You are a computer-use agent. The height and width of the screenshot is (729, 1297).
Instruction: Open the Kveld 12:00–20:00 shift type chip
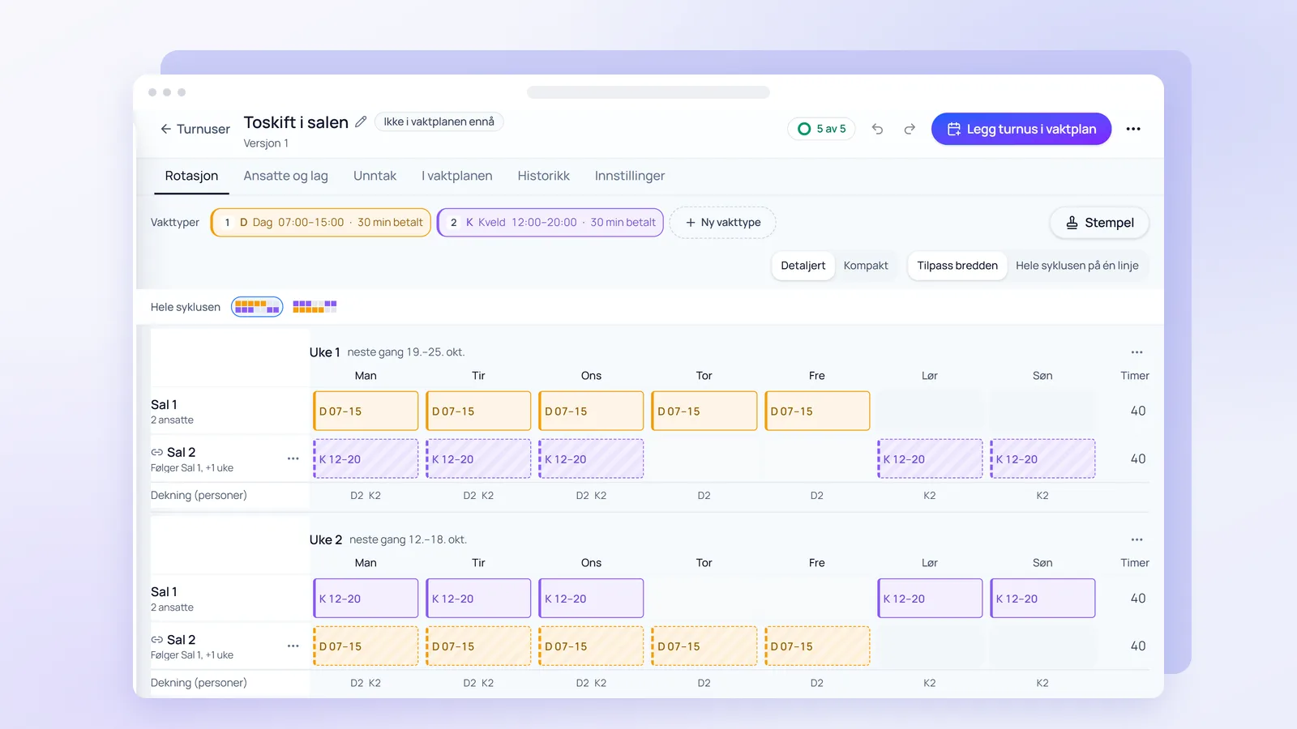coord(550,223)
